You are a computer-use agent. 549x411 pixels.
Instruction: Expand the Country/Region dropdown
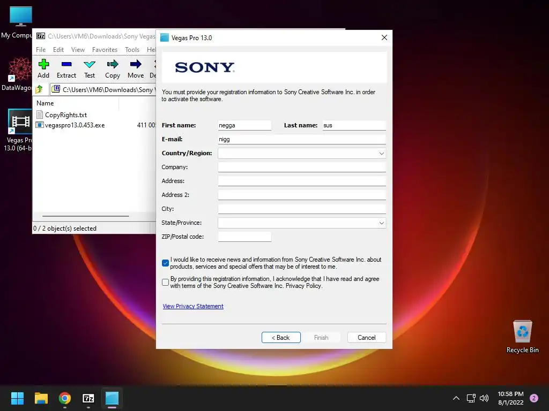point(381,154)
